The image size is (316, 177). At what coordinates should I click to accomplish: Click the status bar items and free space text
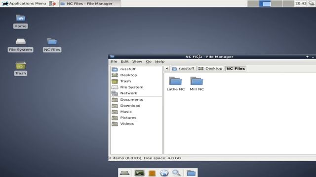point(145,158)
